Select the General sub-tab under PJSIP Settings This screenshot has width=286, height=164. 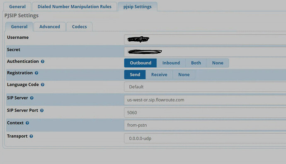click(x=19, y=27)
